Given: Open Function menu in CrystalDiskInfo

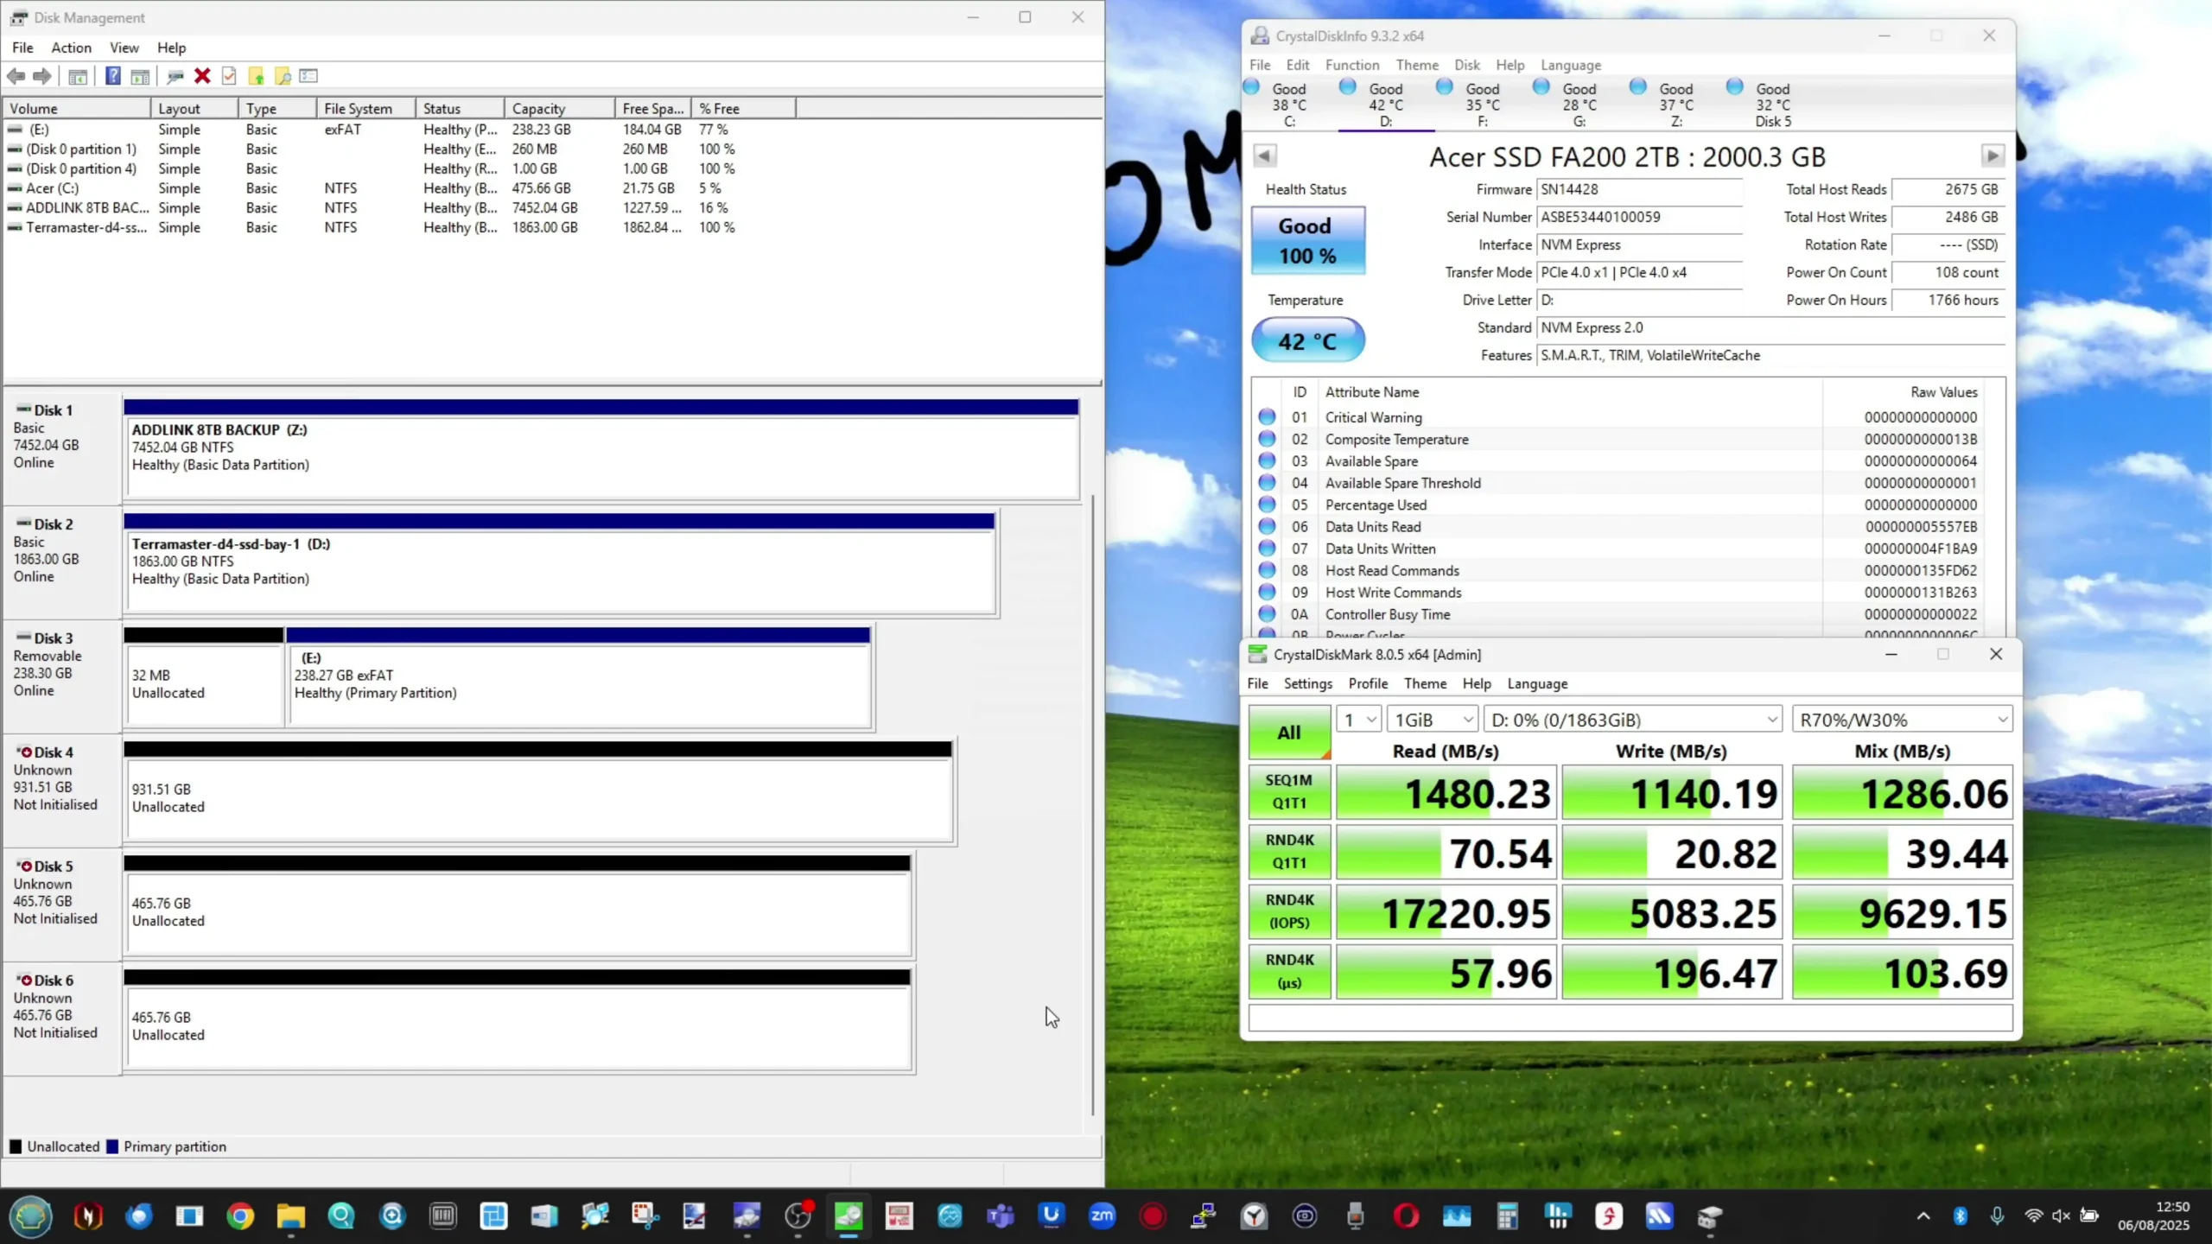Looking at the screenshot, I should [1352, 65].
